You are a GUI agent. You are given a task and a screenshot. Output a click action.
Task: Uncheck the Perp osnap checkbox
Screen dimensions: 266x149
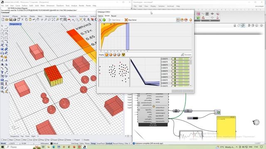point(39,140)
